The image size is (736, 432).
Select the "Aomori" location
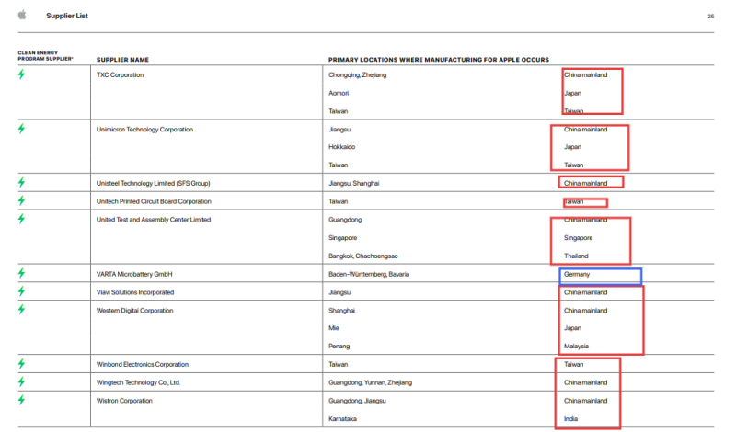pyautogui.click(x=339, y=93)
